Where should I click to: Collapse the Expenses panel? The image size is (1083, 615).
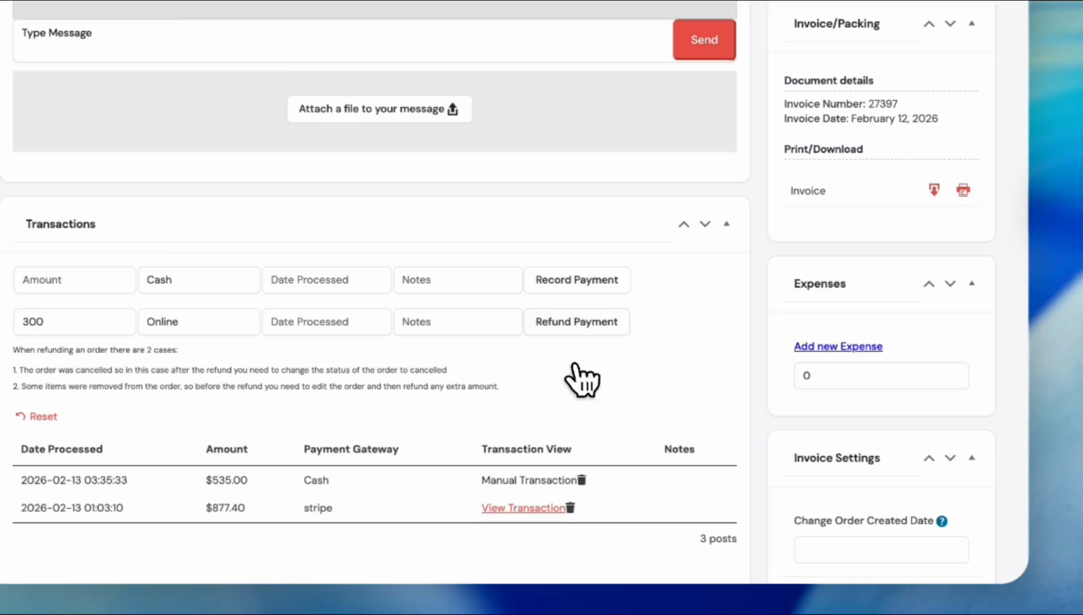(x=972, y=283)
